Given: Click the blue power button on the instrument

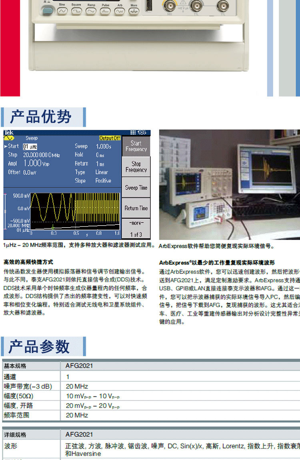Looking at the screenshot, I should click(47, 10).
